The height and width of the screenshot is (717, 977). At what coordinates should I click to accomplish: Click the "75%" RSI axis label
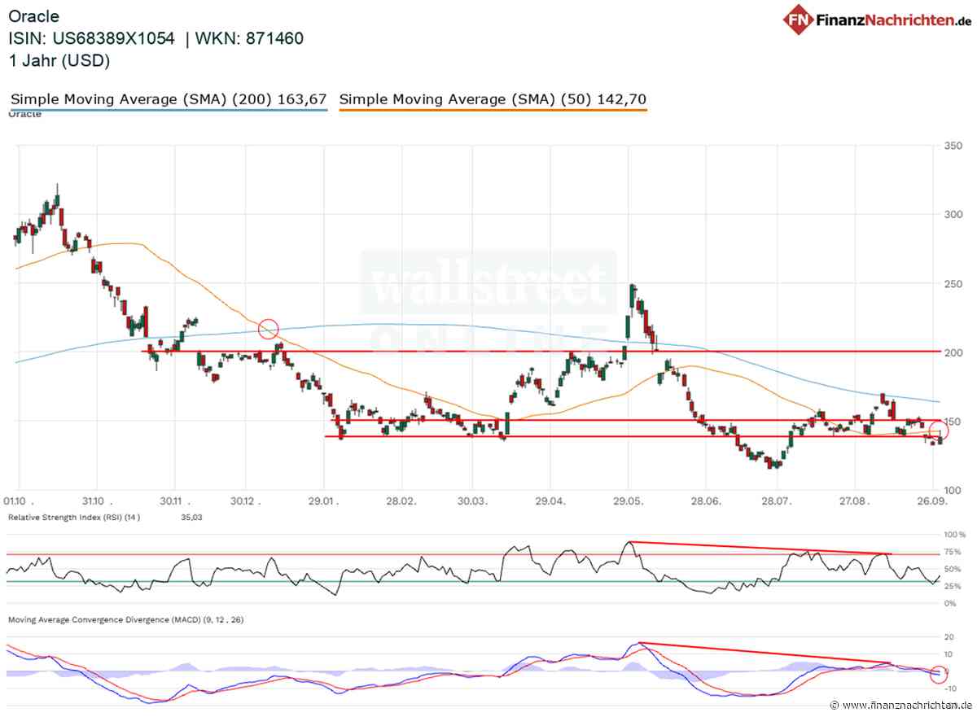coord(954,553)
